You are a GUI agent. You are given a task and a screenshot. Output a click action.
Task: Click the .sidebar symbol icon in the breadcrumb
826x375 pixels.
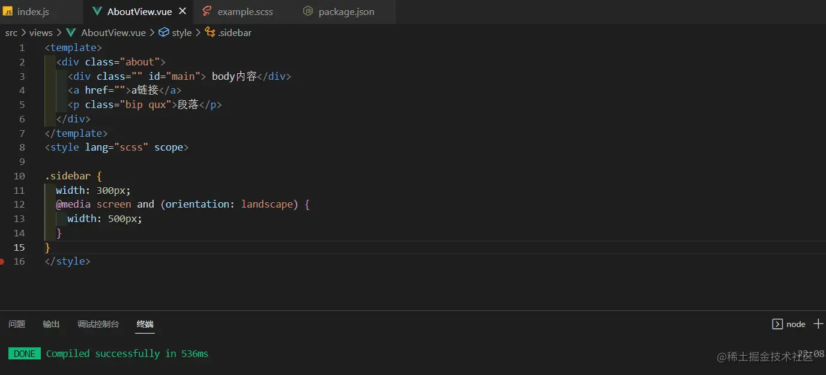click(210, 32)
